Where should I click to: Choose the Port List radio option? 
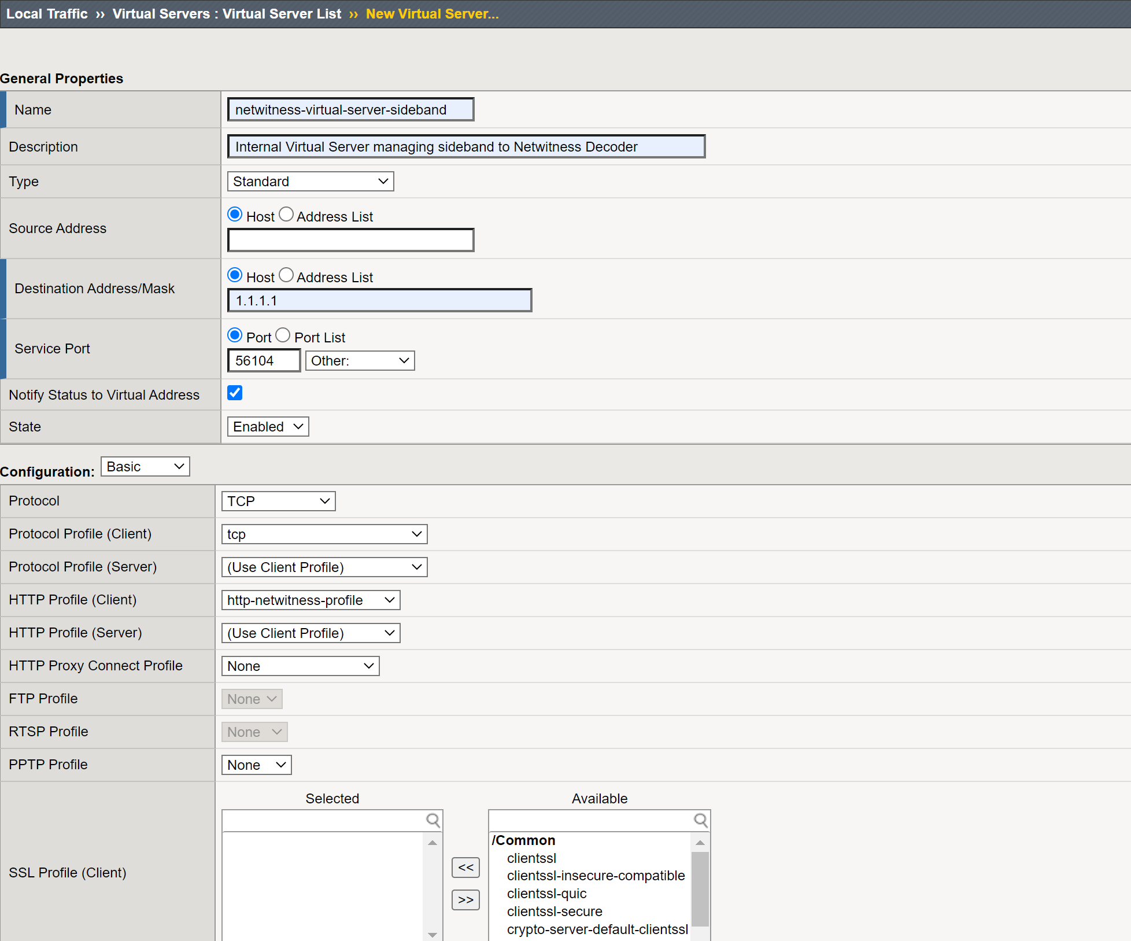283,335
